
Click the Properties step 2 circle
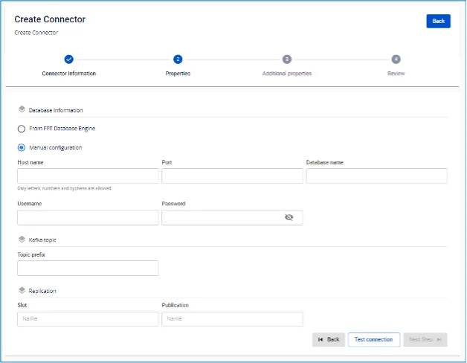(x=178, y=60)
